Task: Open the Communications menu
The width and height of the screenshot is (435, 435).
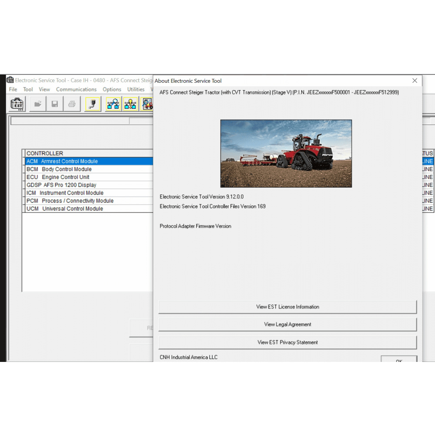Action: click(x=76, y=89)
